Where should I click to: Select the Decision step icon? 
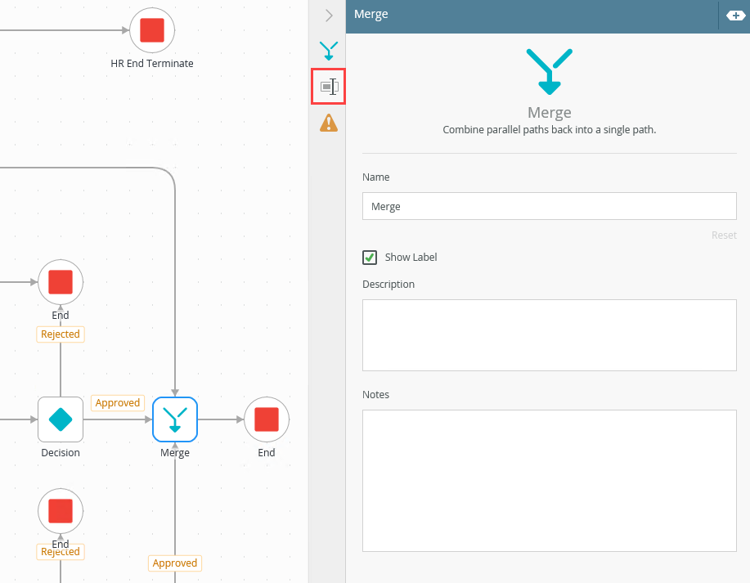[x=61, y=419]
